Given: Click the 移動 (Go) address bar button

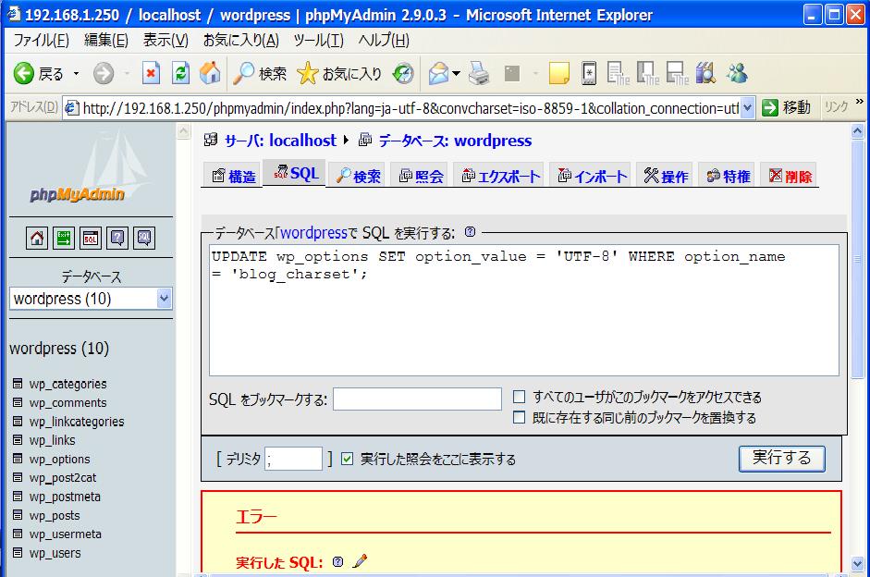Looking at the screenshot, I should (x=786, y=107).
